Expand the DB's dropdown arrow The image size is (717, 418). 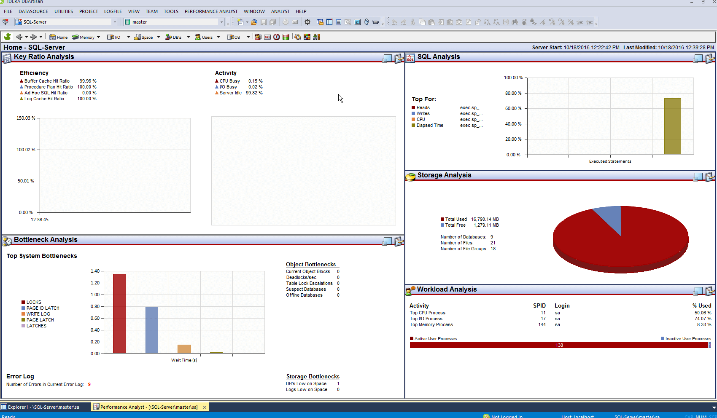188,37
